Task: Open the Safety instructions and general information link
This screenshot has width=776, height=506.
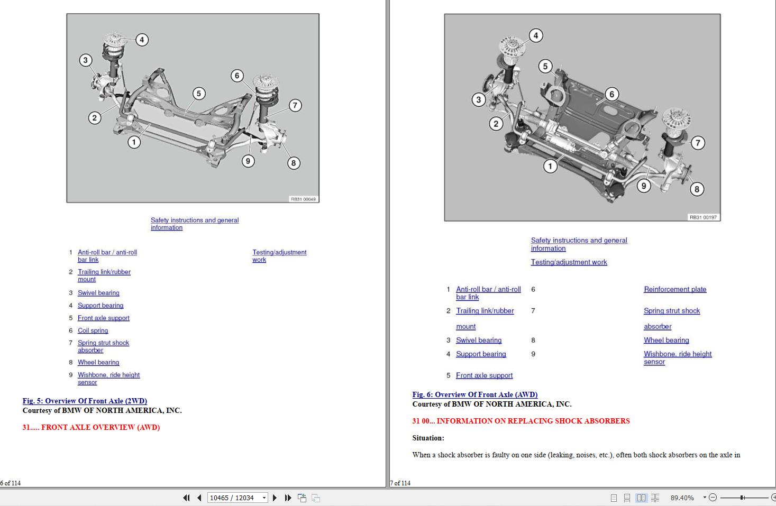Action: coord(194,220)
